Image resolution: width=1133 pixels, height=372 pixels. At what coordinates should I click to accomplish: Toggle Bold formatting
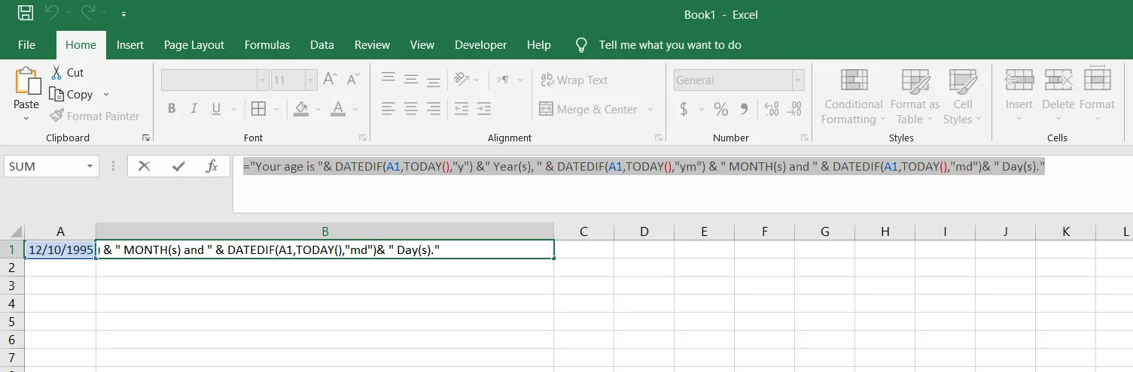(172, 110)
